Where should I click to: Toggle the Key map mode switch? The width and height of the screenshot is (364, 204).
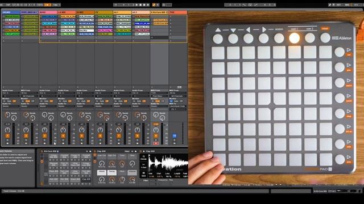pos(339,5)
